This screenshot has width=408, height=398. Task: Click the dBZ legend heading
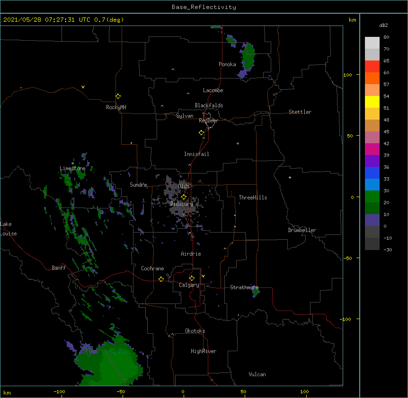pos(383,26)
